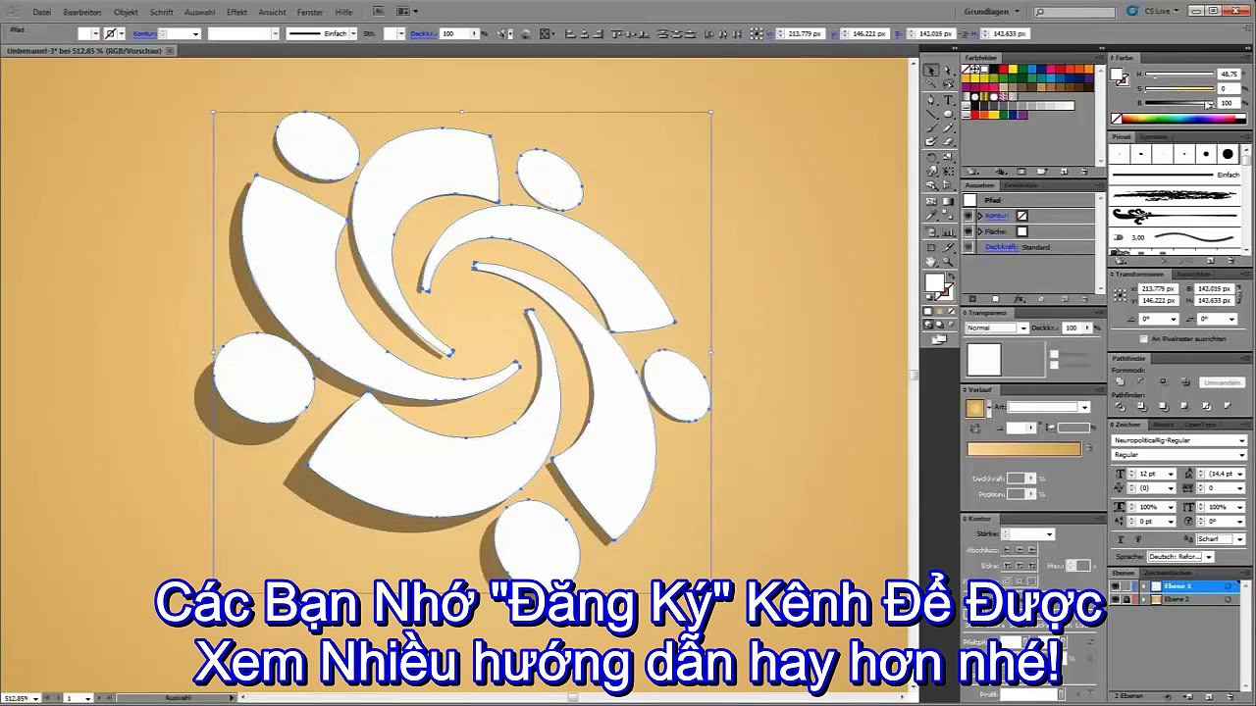Click the color spectrum bar in Farbe panel
The width and height of the screenshot is (1256, 706).
coord(1177,120)
